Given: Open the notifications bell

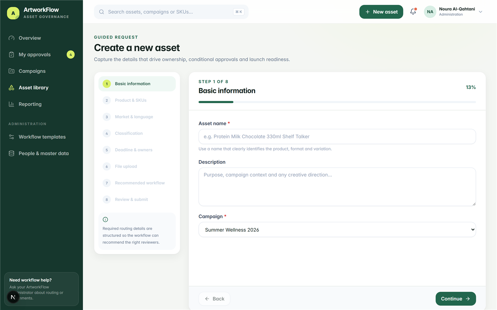Looking at the screenshot, I should [413, 12].
